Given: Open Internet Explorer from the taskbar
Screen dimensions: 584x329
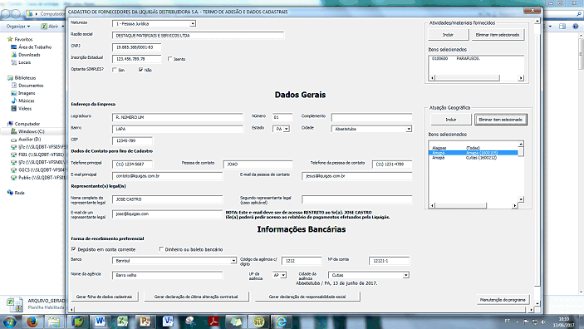Looking at the screenshot, I should (x=282, y=322).
